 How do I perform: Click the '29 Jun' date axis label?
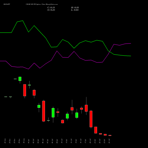(19, 141)
